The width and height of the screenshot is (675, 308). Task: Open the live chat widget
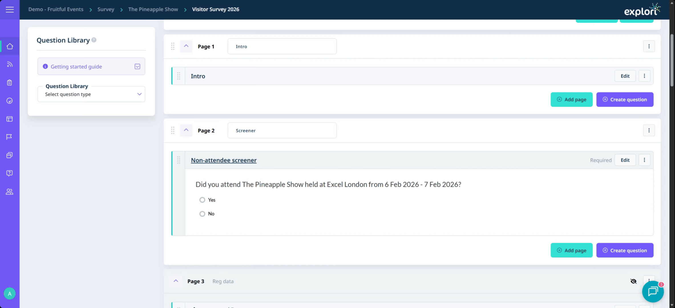[x=653, y=291]
